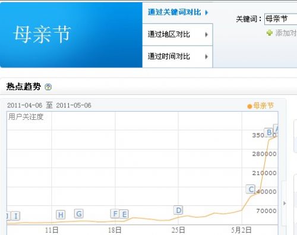Select the 通过时间对比 menu item
Screen dimensions: 297x235
coord(178,56)
